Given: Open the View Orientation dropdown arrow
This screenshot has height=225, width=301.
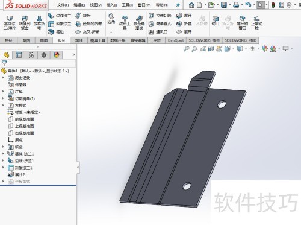Looking at the screenshot, I should (x=233, y=49).
